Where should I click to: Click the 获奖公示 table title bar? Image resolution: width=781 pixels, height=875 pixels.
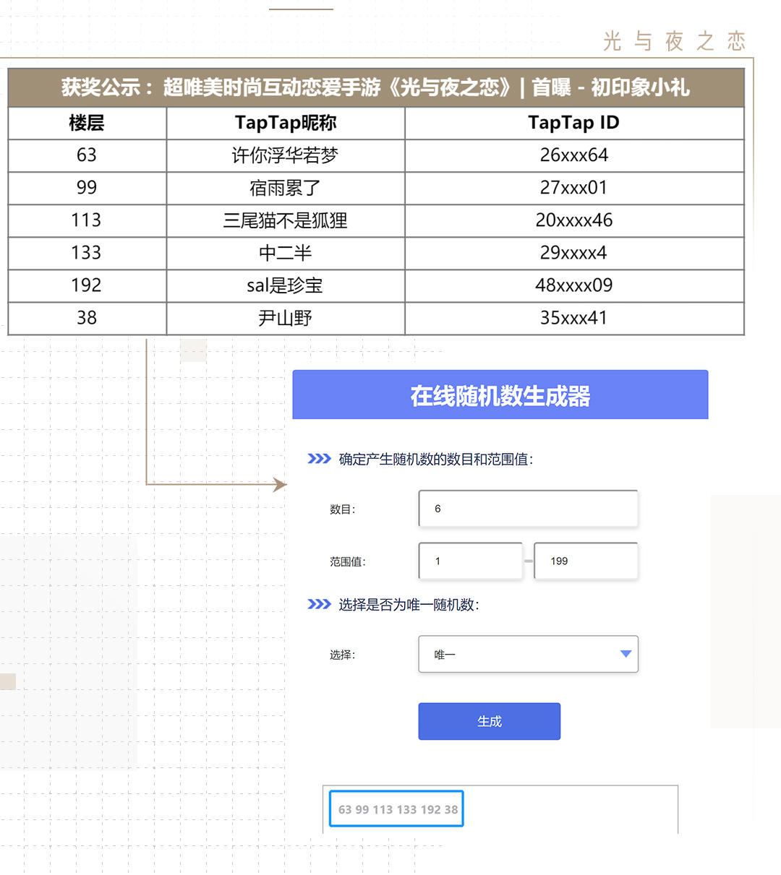(x=376, y=87)
